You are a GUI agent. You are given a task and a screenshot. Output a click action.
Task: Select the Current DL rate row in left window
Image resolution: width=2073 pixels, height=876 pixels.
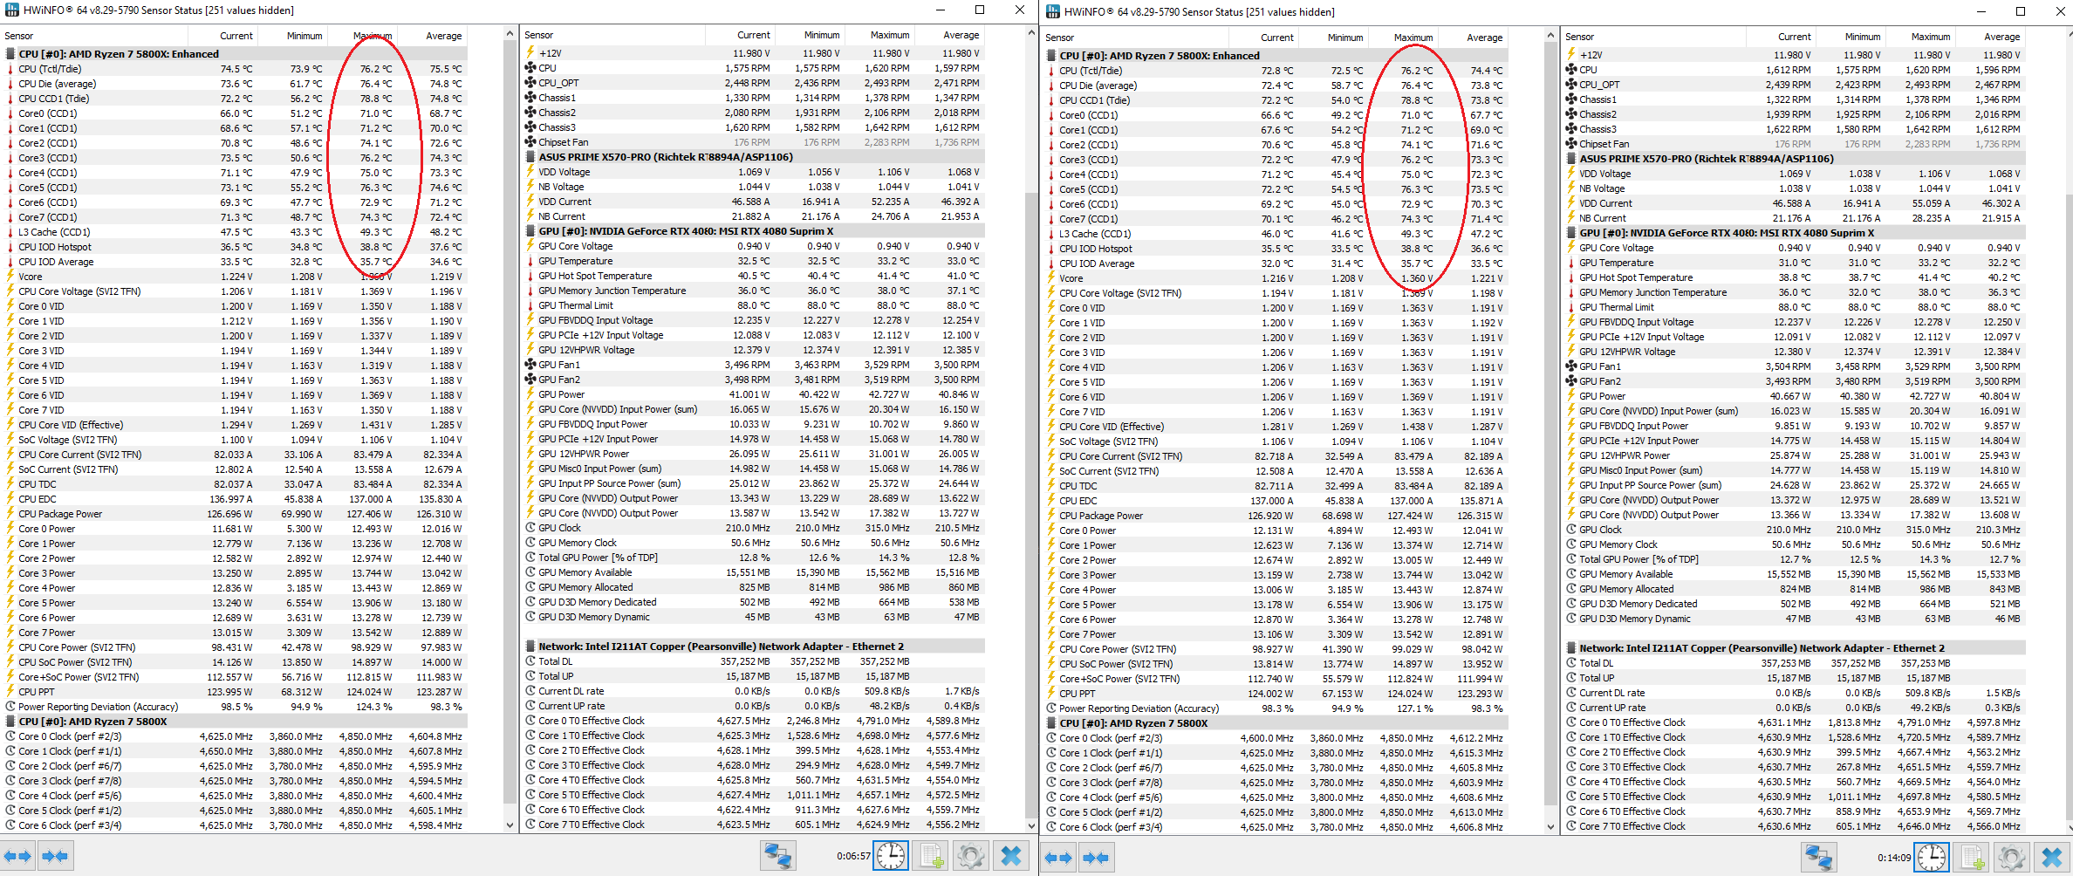753,691
